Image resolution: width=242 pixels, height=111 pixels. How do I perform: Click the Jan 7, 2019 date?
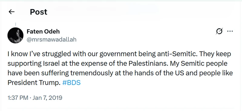click(47, 98)
